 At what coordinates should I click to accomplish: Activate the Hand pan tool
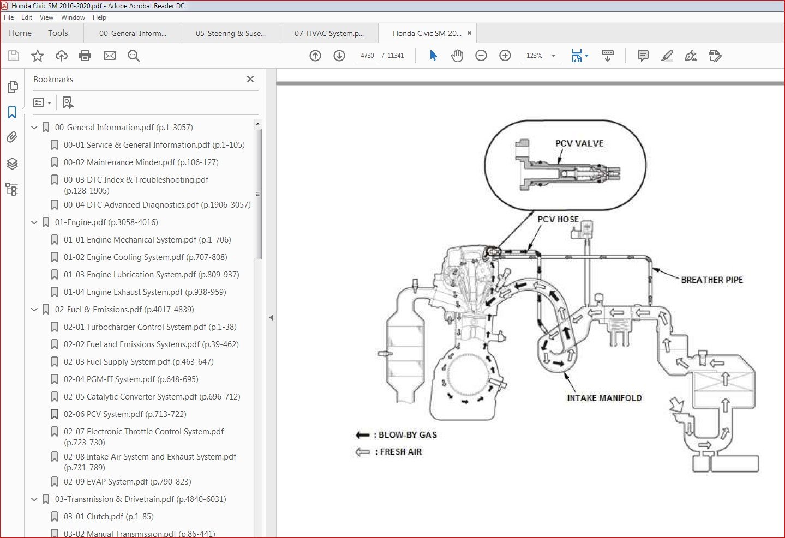coord(457,56)
